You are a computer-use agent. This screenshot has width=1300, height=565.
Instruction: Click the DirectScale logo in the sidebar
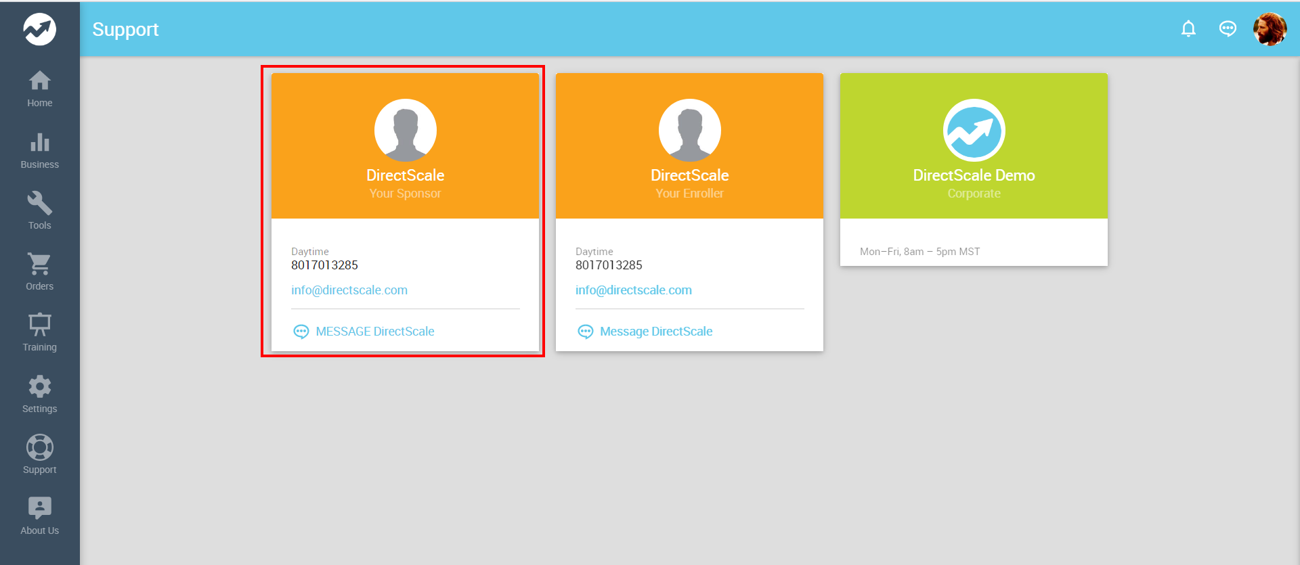[x=39, y=29]
